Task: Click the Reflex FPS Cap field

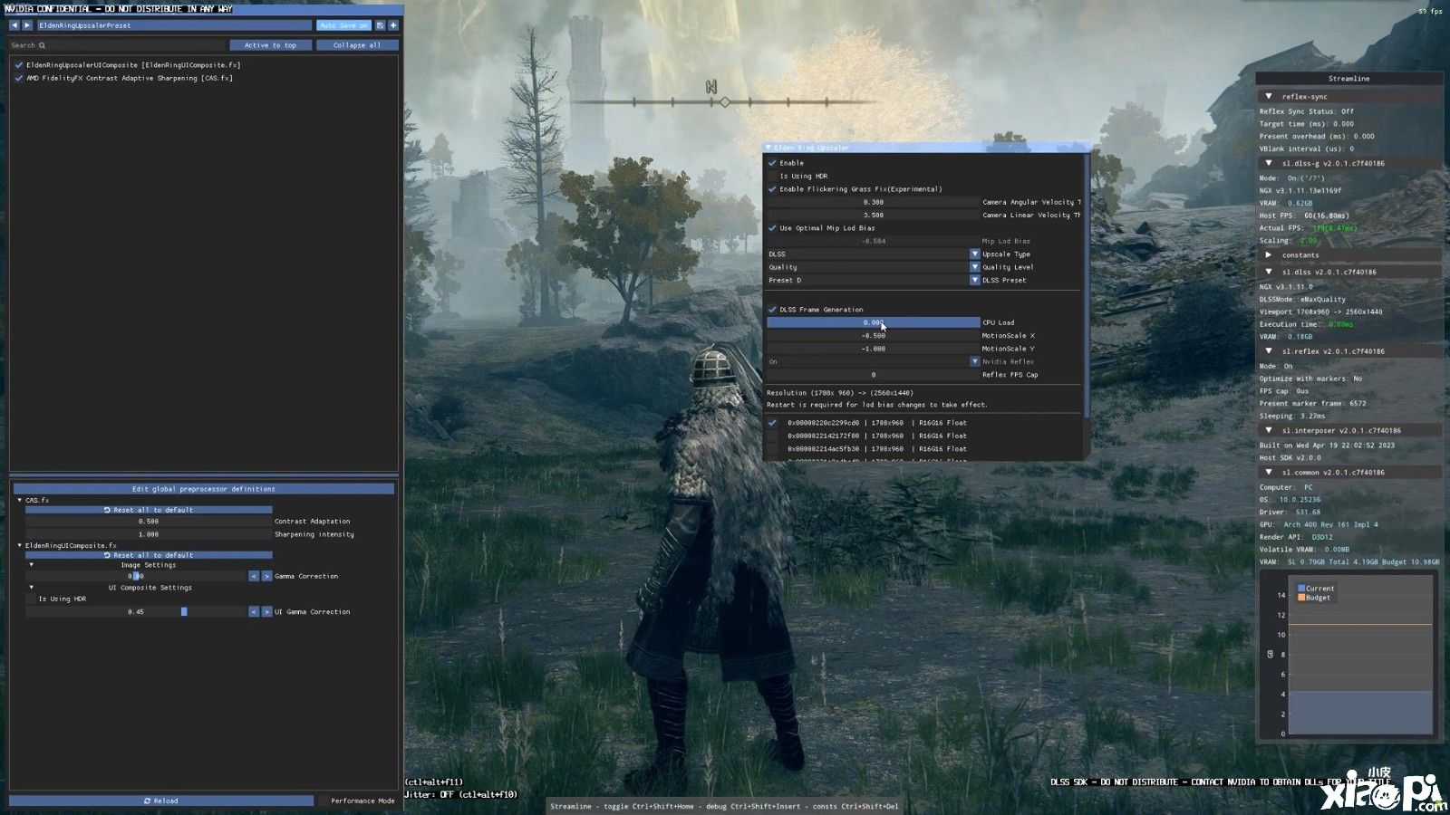Action: click(x=874, y=375)
